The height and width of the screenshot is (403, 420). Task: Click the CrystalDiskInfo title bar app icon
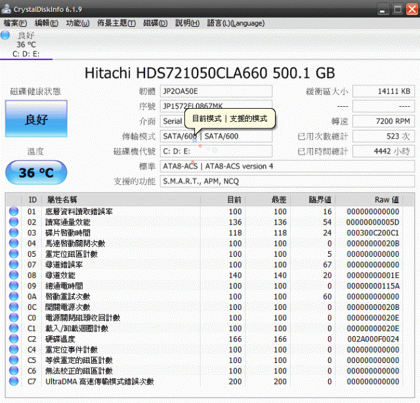(x=7, y=9)
